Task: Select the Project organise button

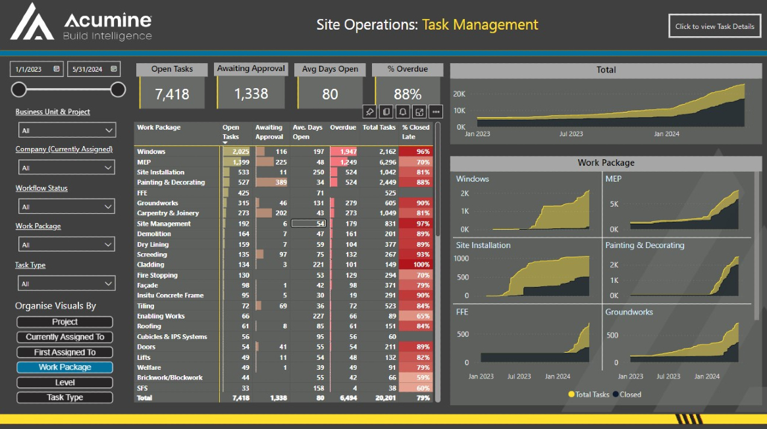Action: pyautogui.click(x=64, y=322)
